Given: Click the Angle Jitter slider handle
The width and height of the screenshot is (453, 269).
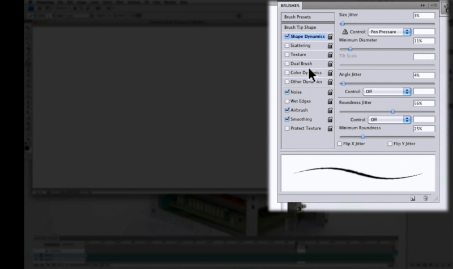Looking at the screenshot, I should (x=343, y=84).
